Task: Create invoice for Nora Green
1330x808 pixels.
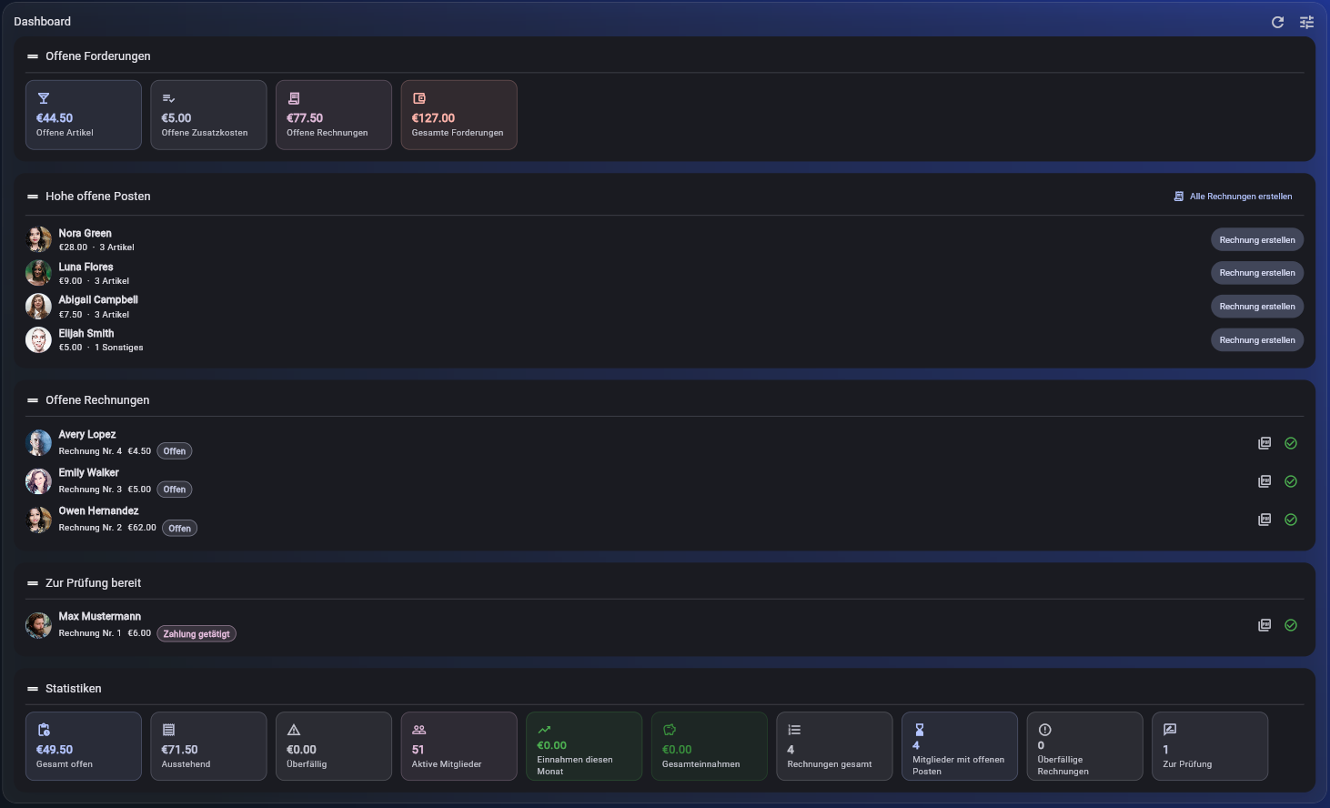Action: click(1257, 239)
